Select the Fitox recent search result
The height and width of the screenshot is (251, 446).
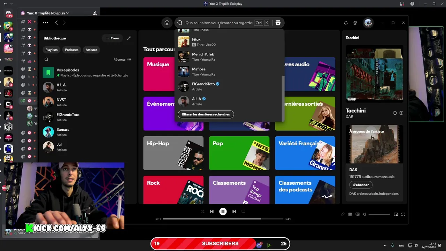point(229,42)
